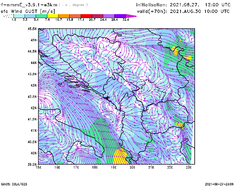Click the 41.5N latitude label

(32, 119)
